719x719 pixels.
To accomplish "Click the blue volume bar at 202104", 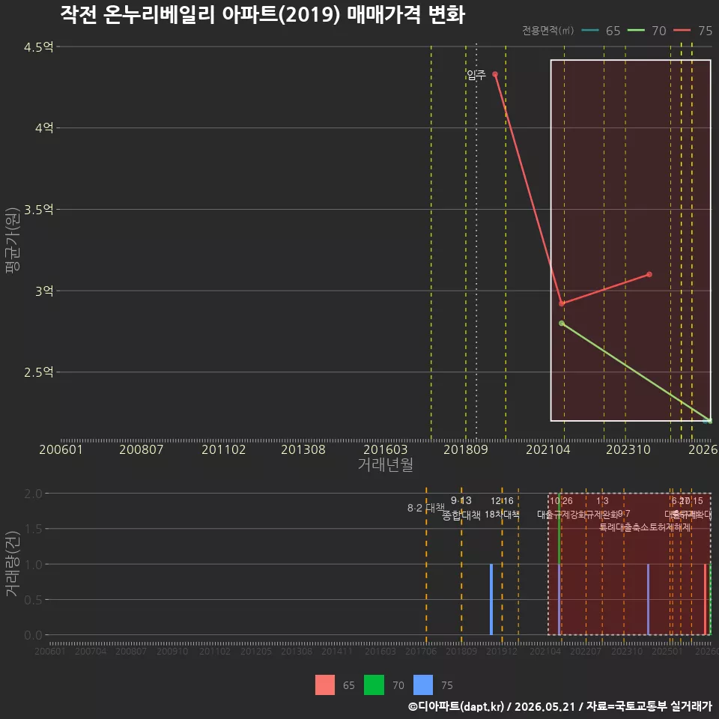I will 559,599.
